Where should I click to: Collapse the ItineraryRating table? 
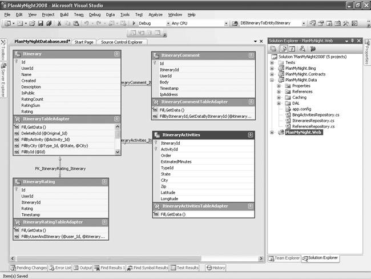pos(104,182)
